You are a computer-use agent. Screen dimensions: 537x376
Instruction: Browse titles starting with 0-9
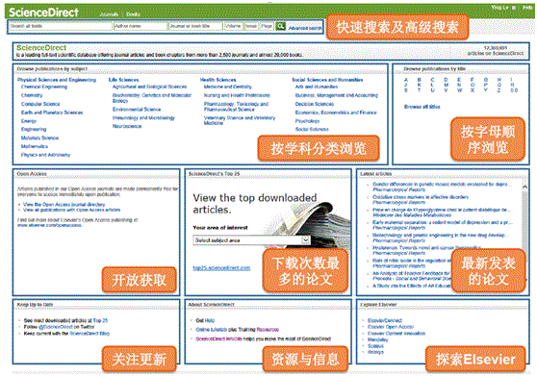[x=514, y=90]
